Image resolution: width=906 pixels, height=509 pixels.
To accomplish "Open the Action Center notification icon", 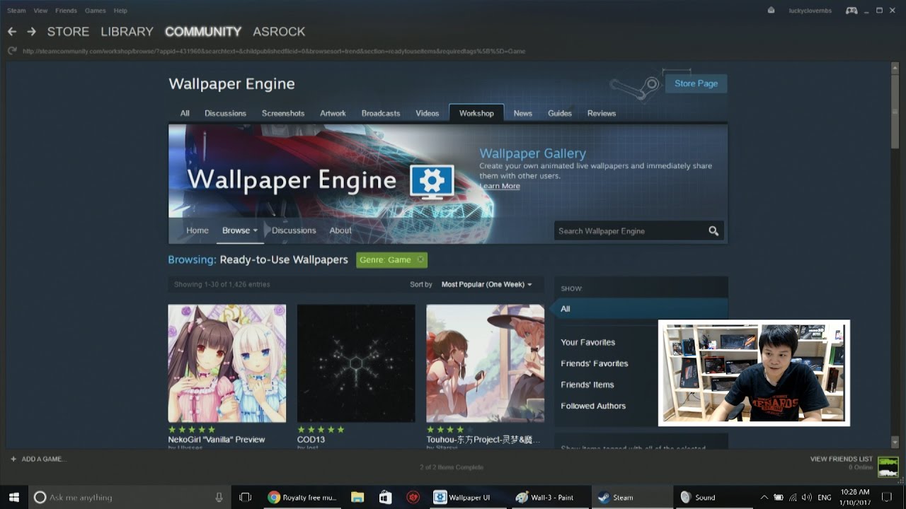I will click(887, 497).
